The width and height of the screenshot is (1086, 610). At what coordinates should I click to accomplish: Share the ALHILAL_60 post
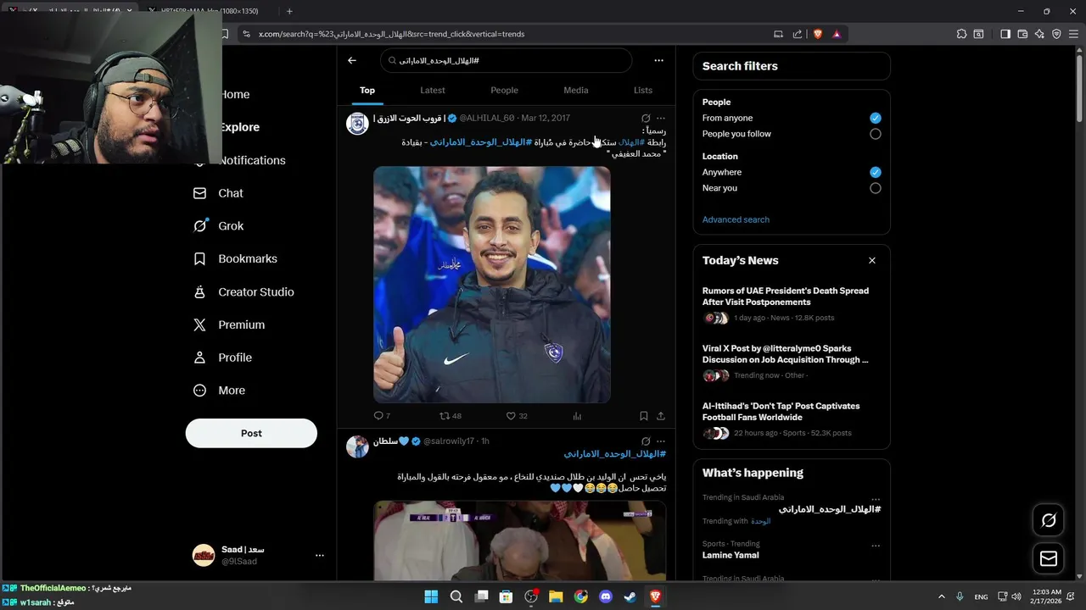[661, 416]
